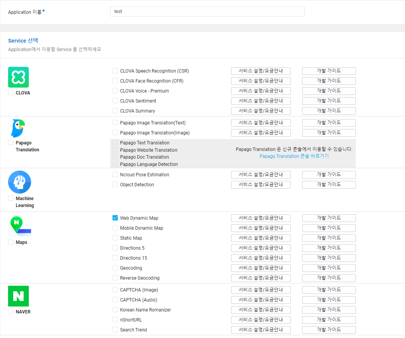
Task: Open 서비스 설명/요금안내 for nShortURL
Action: pyautogui.click(x=261, y=320)
